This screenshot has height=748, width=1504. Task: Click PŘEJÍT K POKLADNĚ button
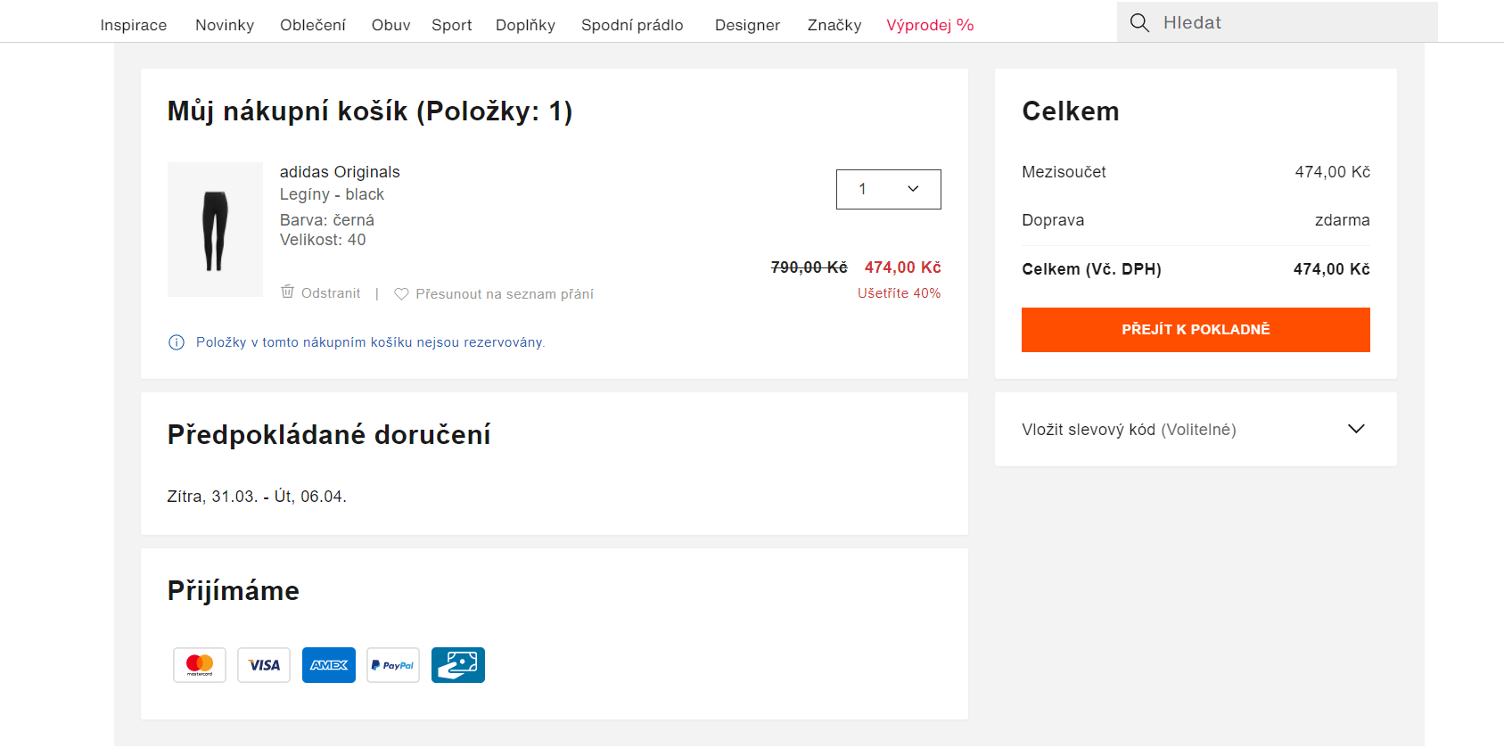(x=1196, y=329)
